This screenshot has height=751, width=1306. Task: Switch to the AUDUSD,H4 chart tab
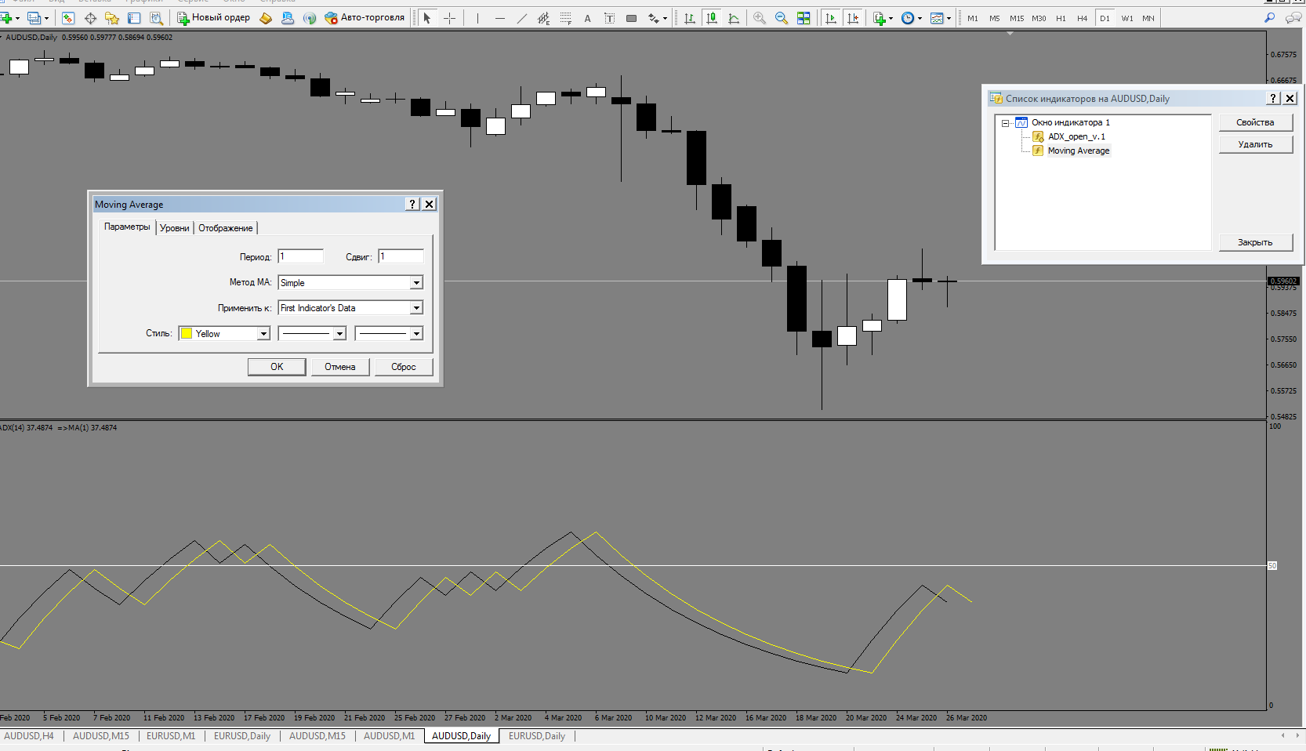[29, 736]
